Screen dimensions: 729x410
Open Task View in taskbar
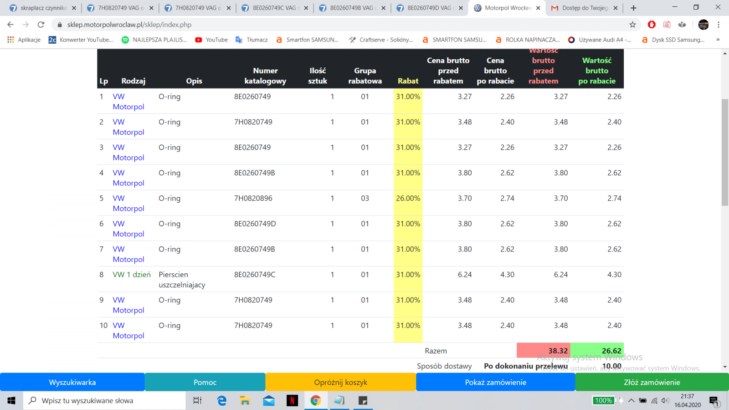click(x=197, y=400)
